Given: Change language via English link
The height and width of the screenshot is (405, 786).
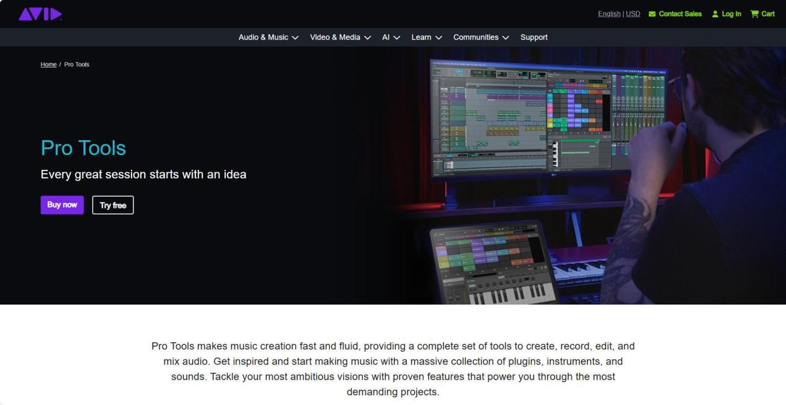Looking at the screenshot, I should [x=609, y=14].
